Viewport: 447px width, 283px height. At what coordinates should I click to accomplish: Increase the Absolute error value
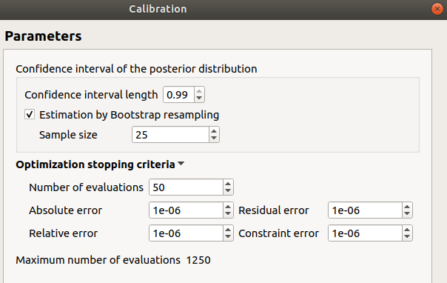228,207
